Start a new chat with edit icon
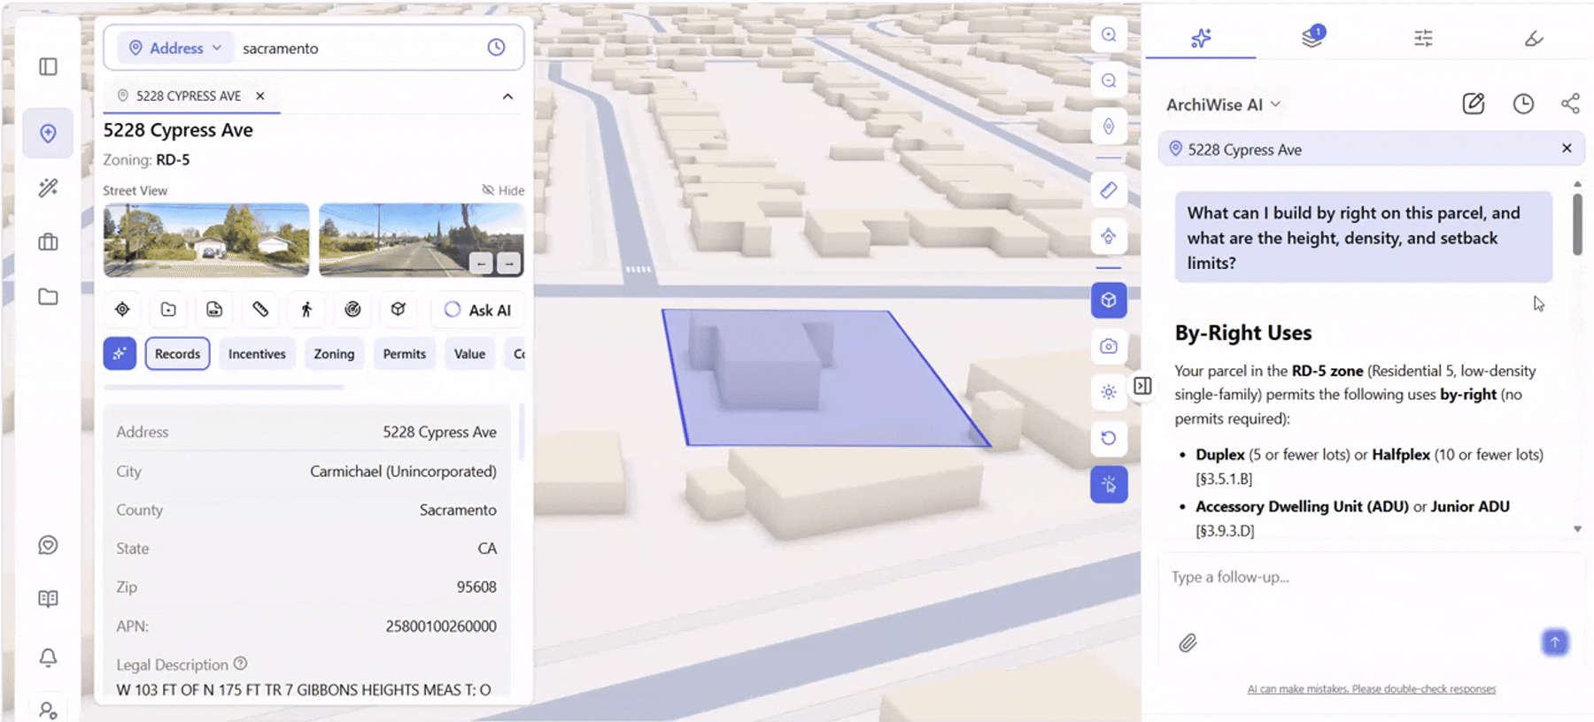The image size is (1594, 722). coord(1474,104)
